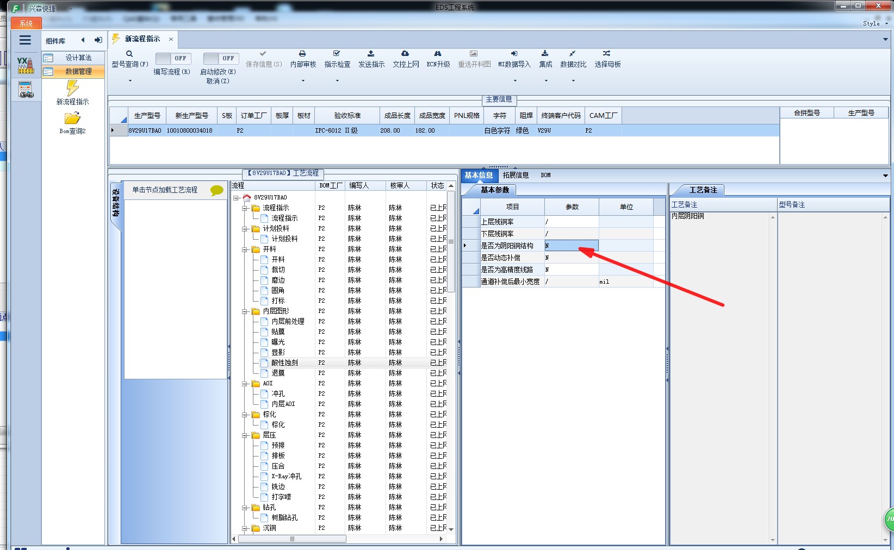Click the 重选开料图 image icon
Image resolution: width=894 pixels, height=550 pixels.
point(474,54)
